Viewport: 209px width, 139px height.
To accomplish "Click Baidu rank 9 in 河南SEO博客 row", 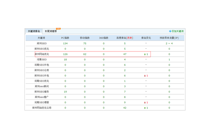I will [125, 103].
